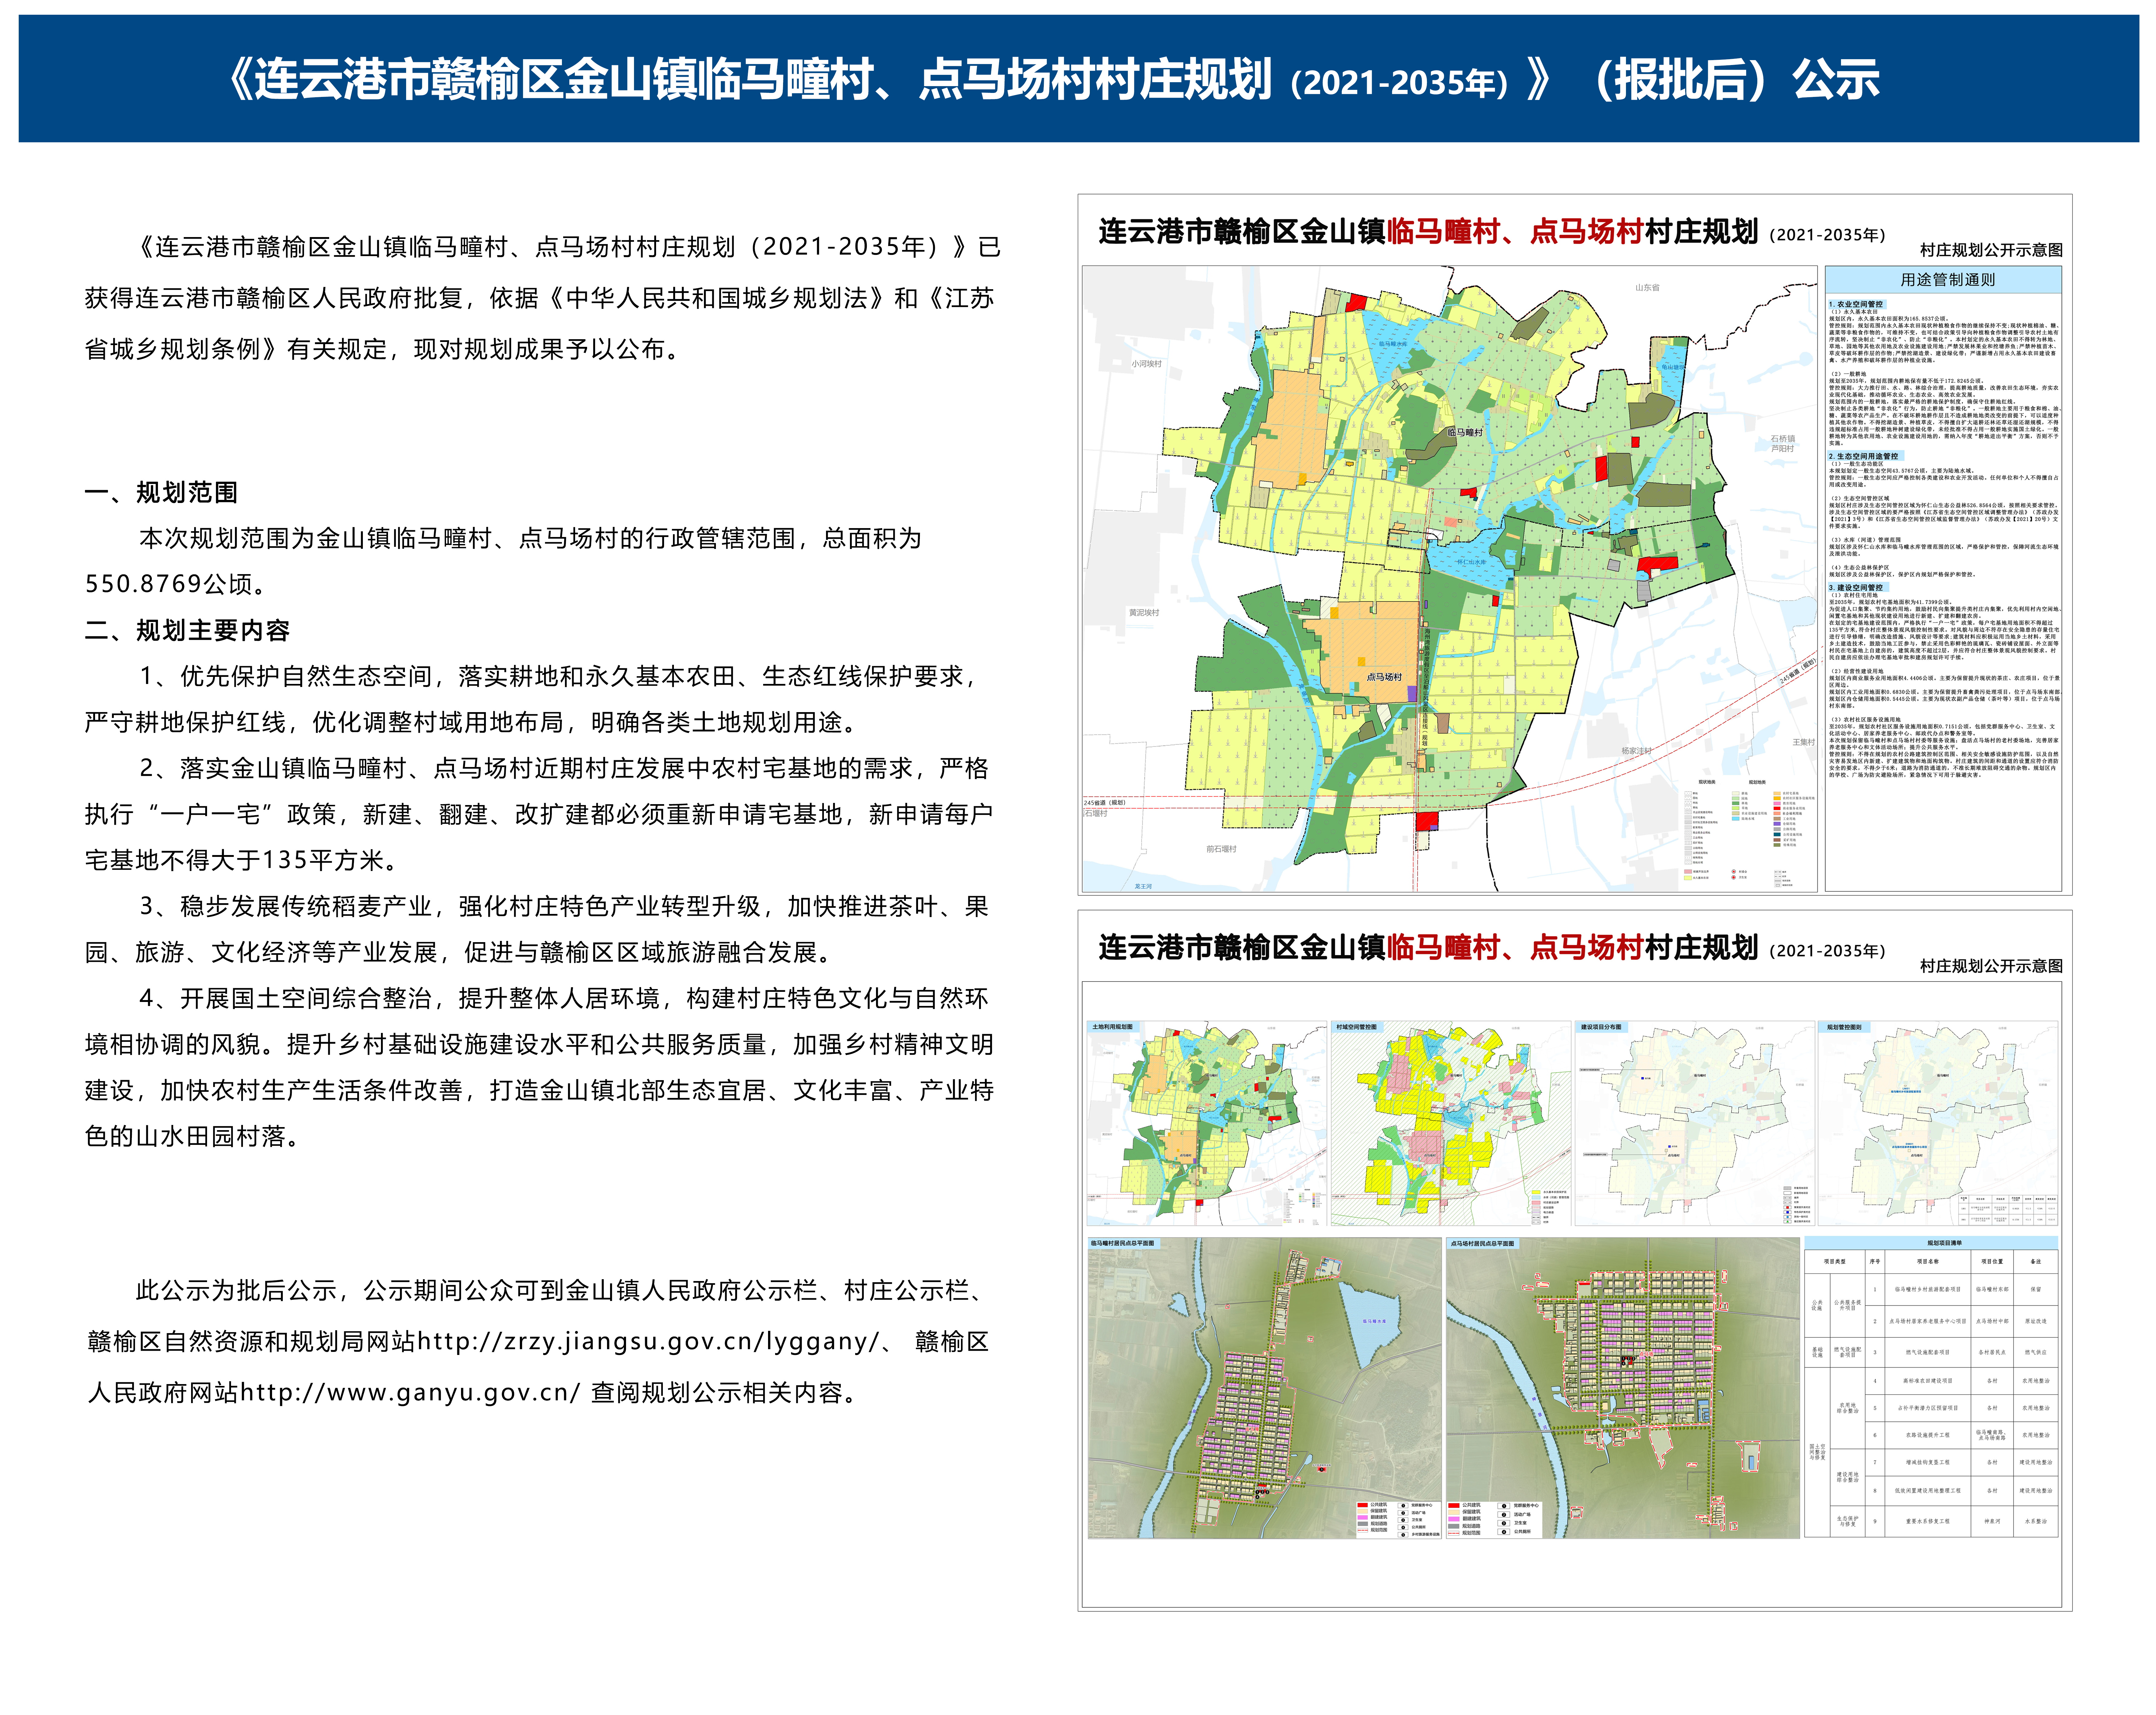
Task: Click the 规划项目清单 table title
Action: (x=1945, y=1243)
